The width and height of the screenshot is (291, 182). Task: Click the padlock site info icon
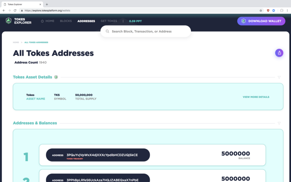click(x=22, y=10)
